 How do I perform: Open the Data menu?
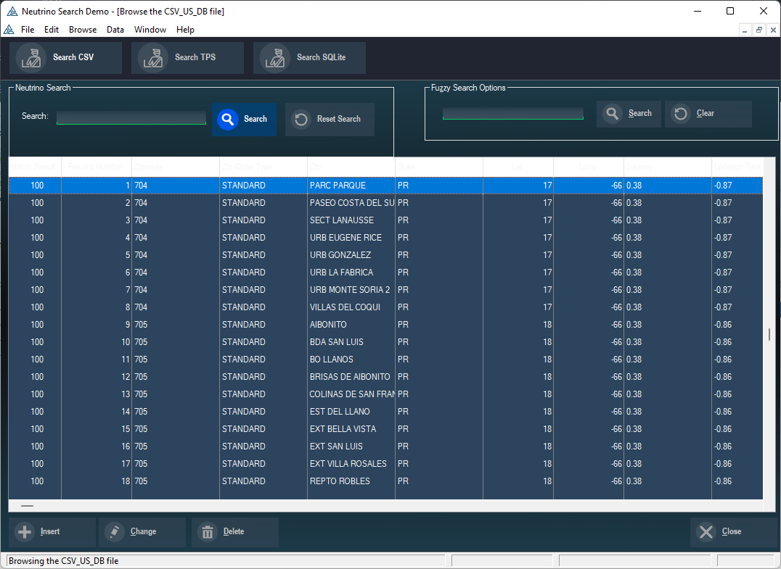[x=115, y=30]
